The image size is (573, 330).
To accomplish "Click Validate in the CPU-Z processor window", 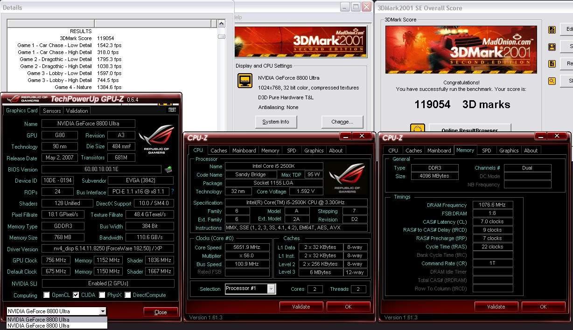I will [x=301, y=307].
